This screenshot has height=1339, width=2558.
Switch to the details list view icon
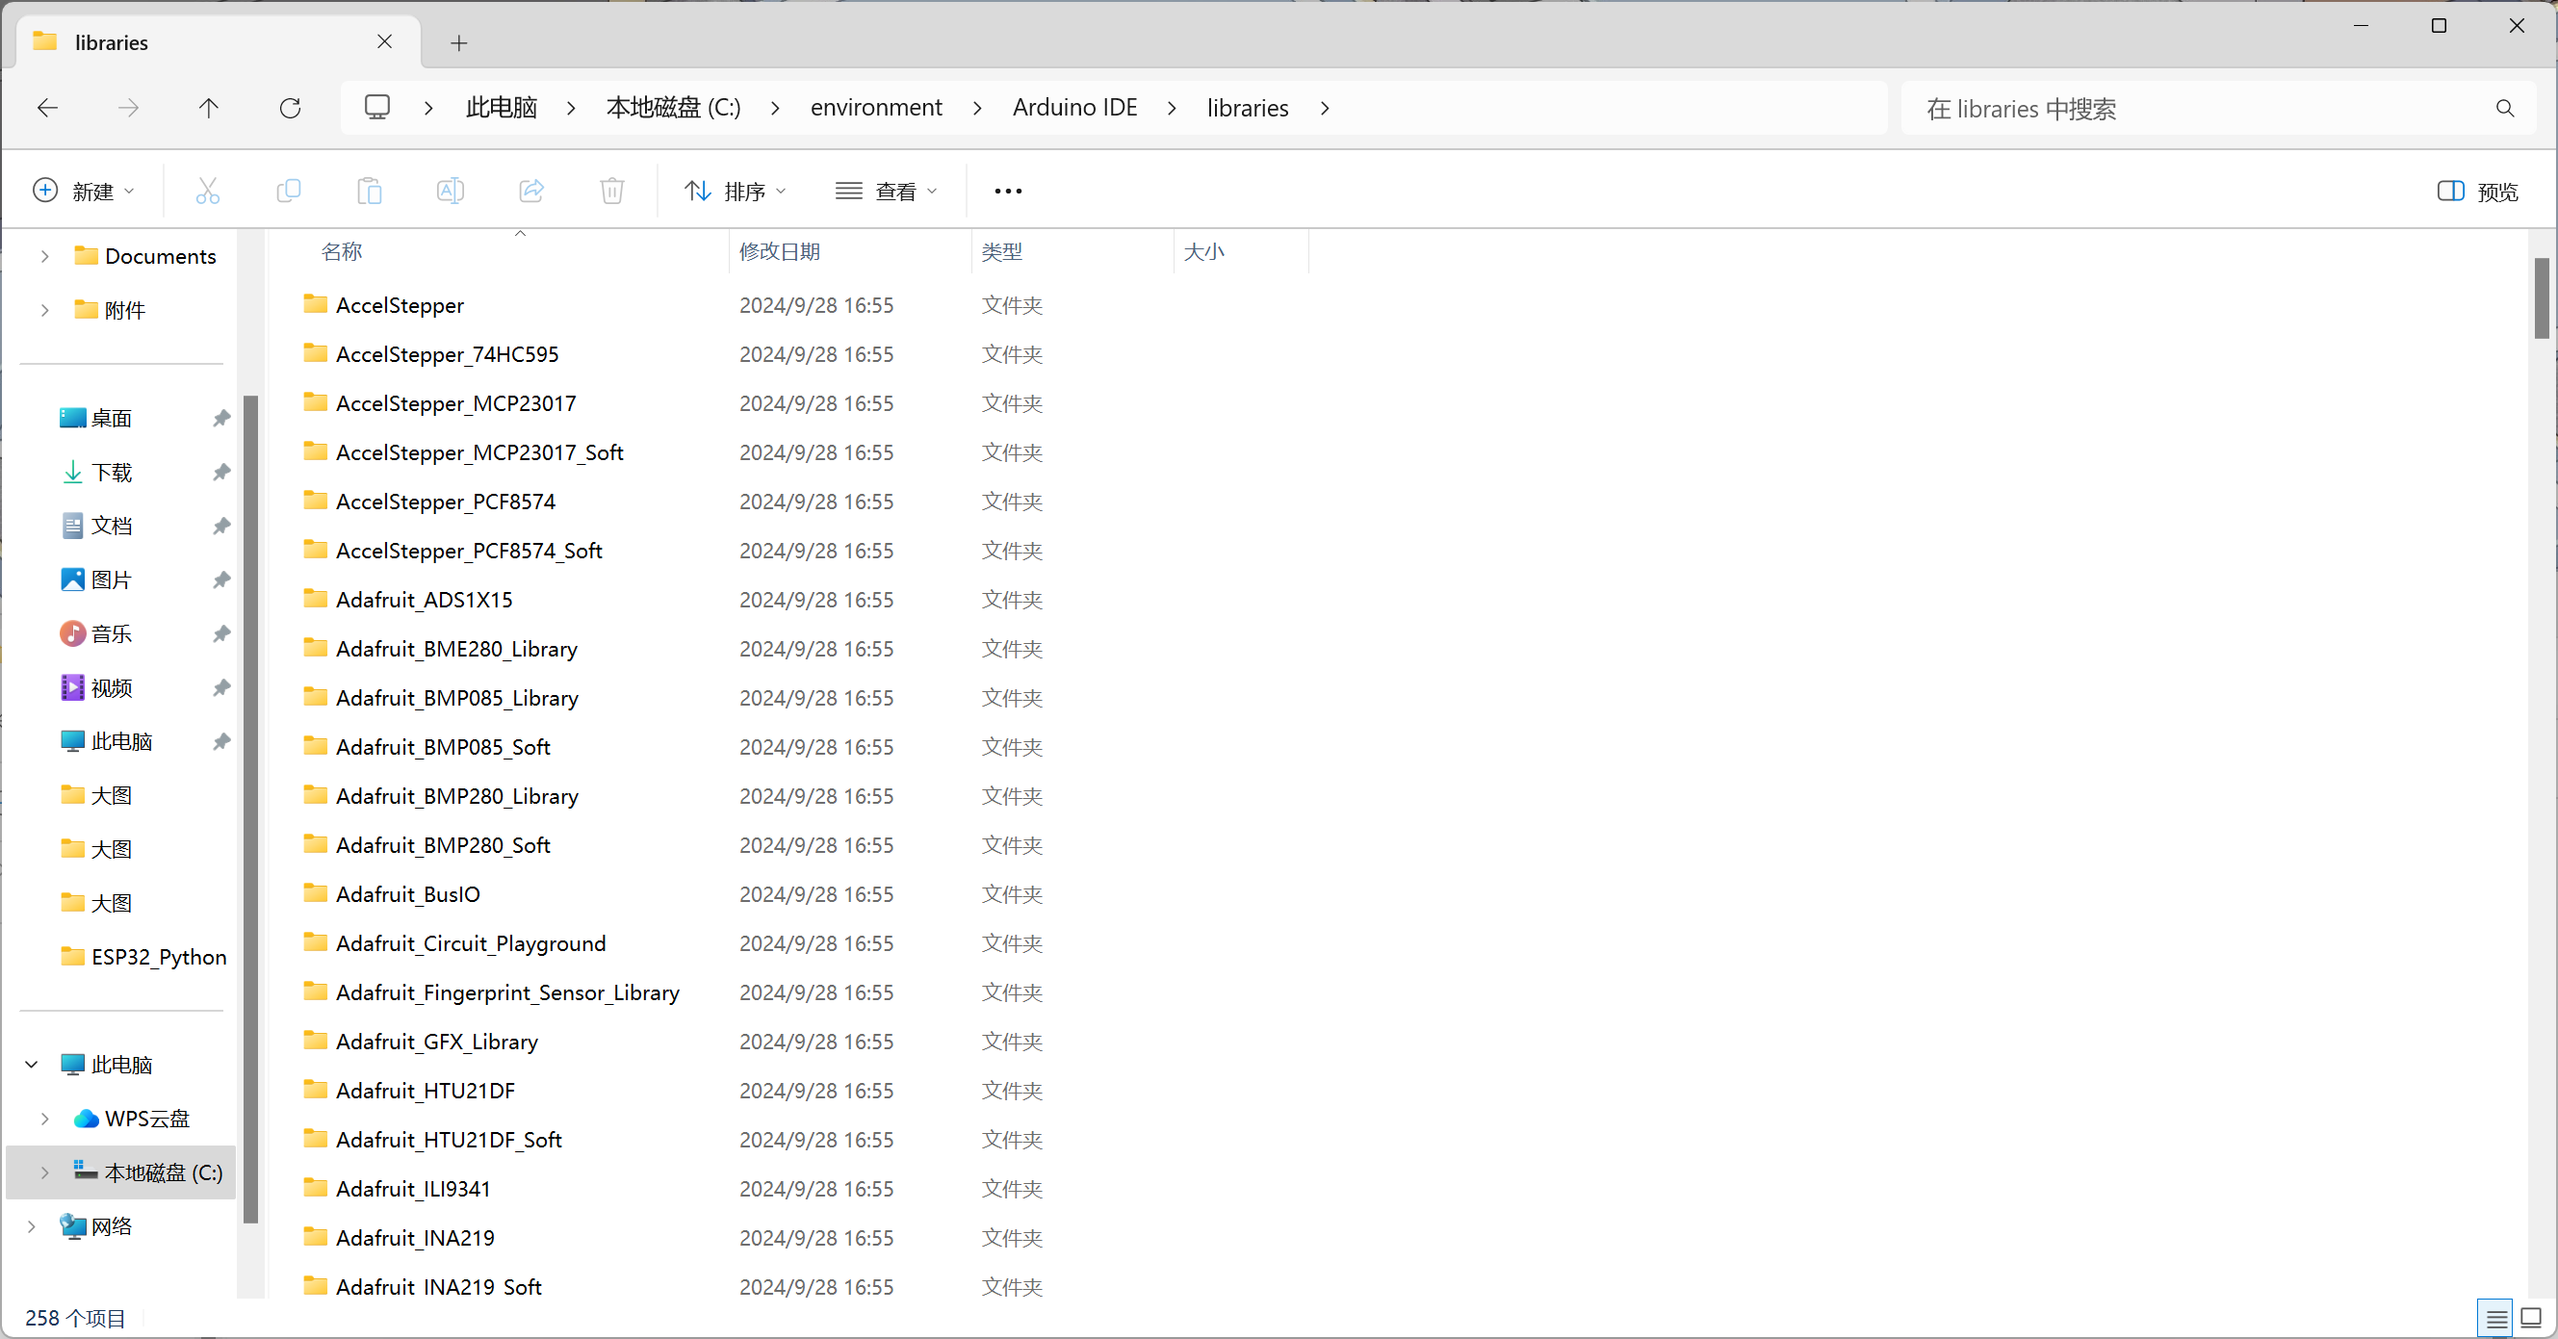[2494, 1318]
